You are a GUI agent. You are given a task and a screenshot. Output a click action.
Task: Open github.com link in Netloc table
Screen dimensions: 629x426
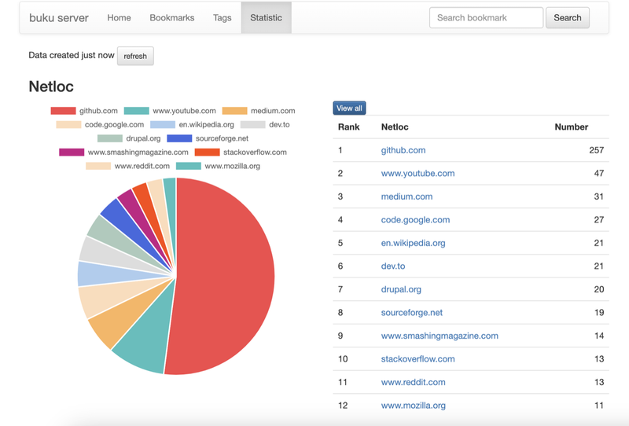tap(403, 150)
